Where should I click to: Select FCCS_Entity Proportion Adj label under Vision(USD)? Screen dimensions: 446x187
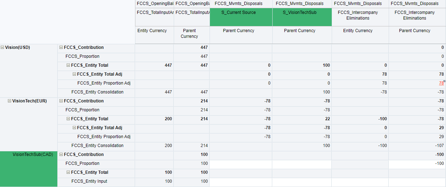pyautogui.click(x=104, y=83)
